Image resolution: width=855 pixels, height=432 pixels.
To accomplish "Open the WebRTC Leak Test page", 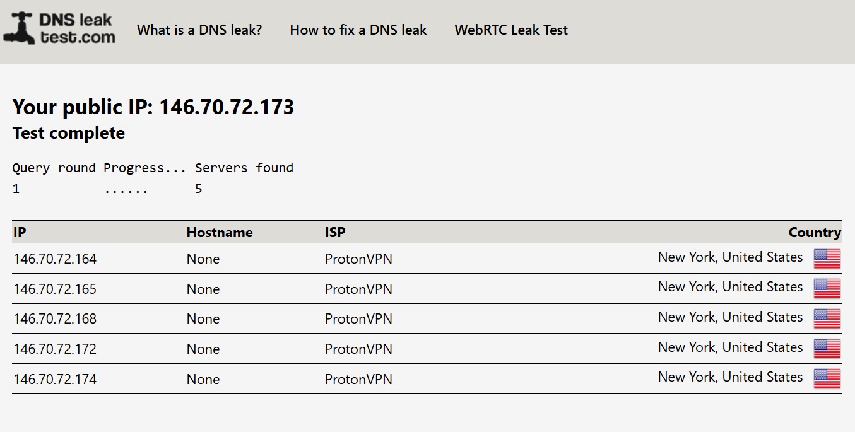I will [x=511, y=30].
